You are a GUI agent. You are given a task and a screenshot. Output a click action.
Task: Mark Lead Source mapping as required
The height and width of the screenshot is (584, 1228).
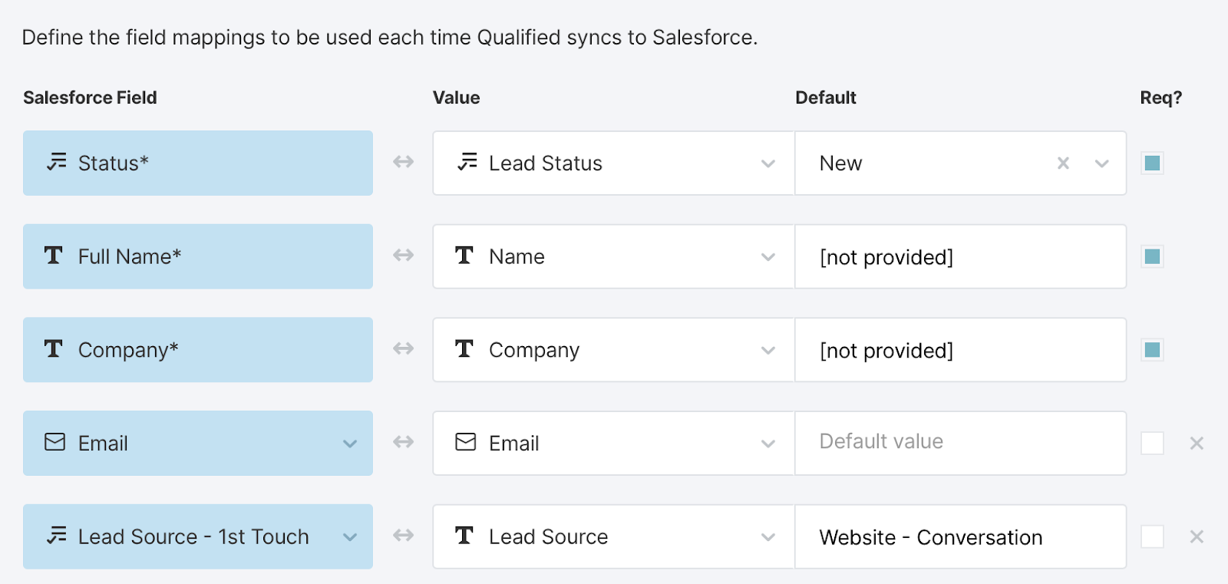point(1152,536)
